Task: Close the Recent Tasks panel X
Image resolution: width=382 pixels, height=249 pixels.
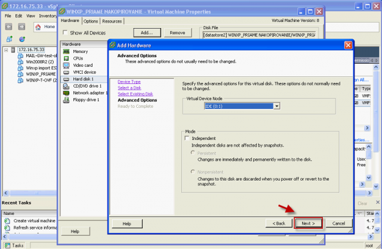Action: coord(378,202)
